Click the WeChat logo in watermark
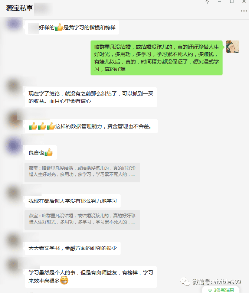The height and width of the screenshot is (293, 249). pyautogui.click(x=185, y=282)
